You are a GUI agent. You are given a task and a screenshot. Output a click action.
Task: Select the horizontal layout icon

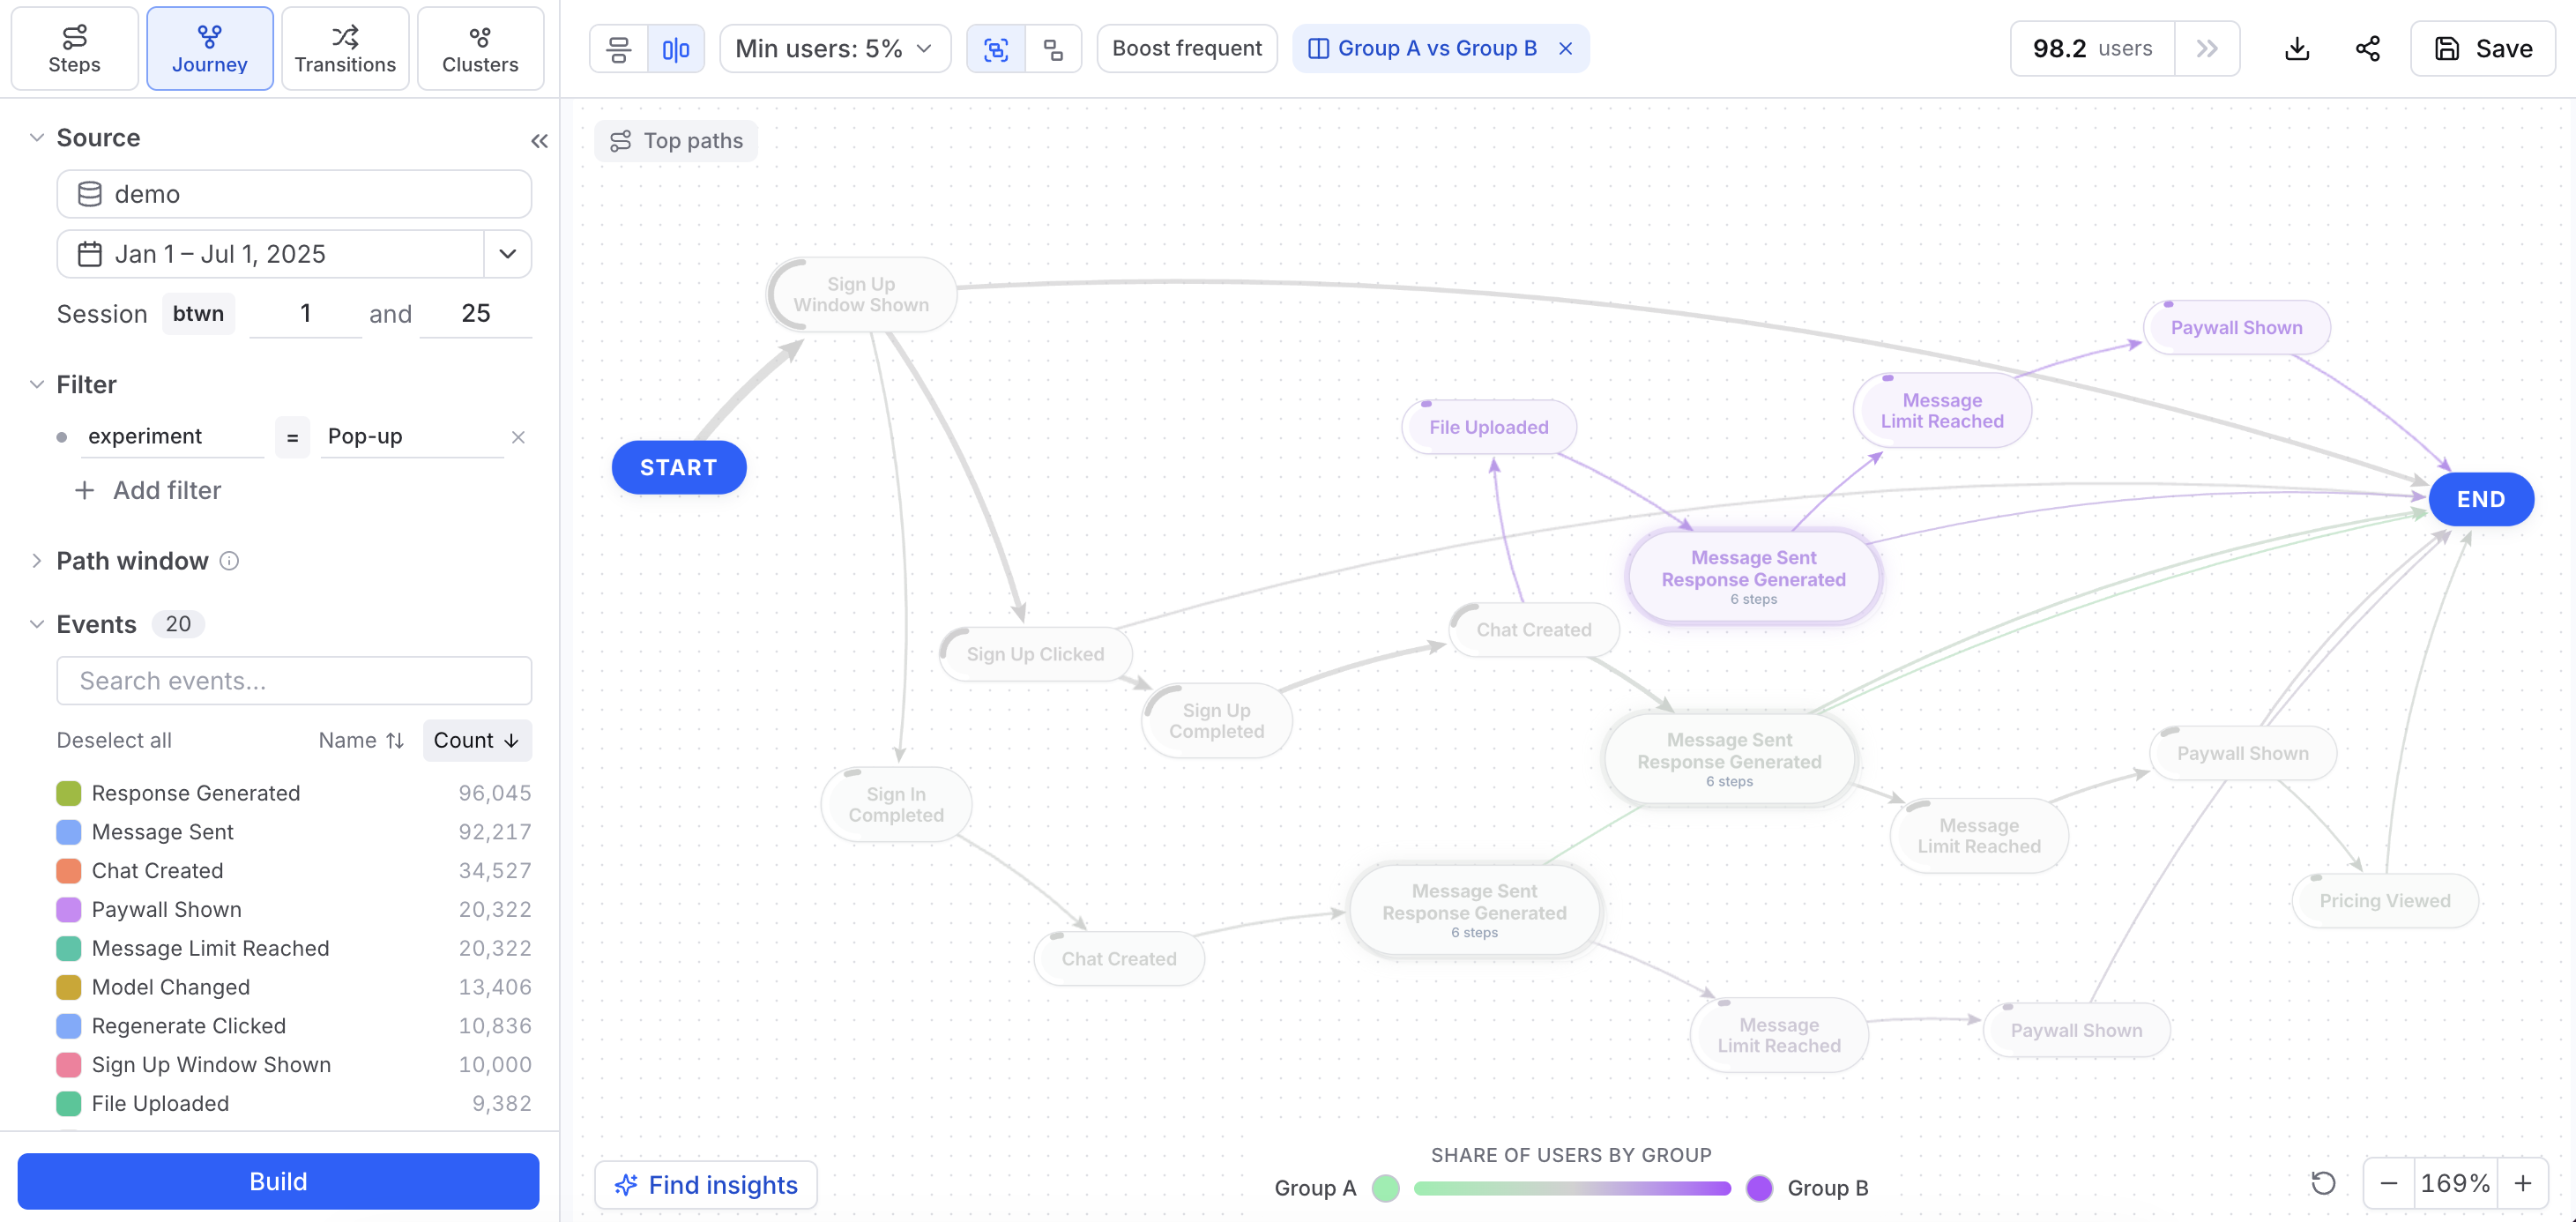(619, 49)
